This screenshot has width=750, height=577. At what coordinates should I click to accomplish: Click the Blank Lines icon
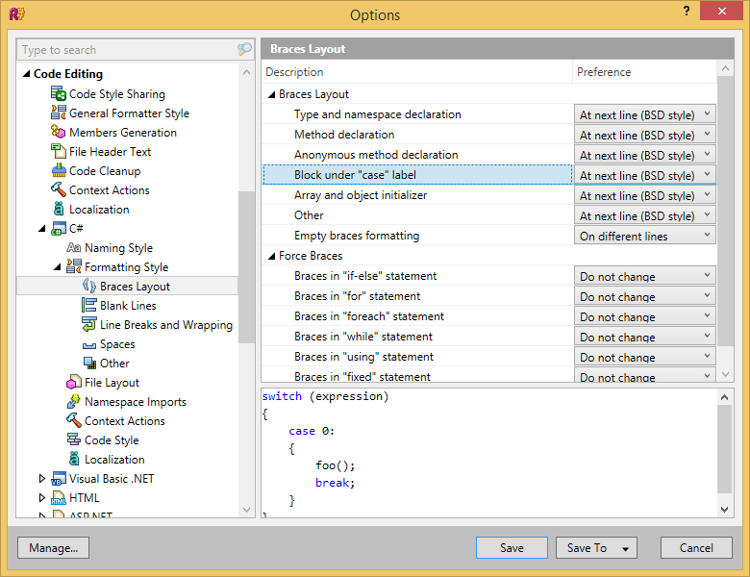(x=89, y=306)
